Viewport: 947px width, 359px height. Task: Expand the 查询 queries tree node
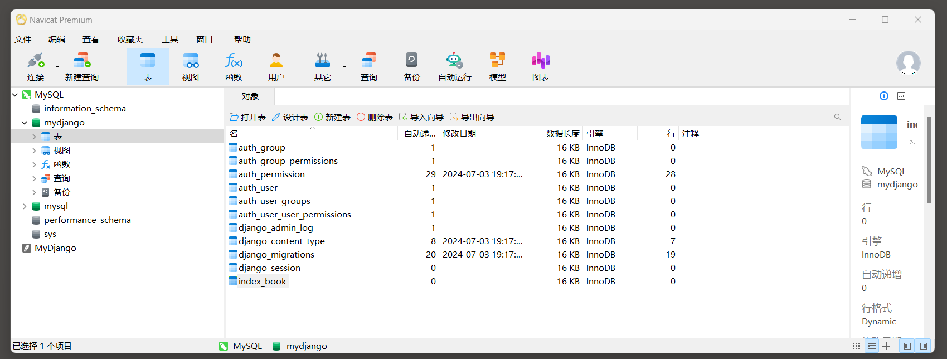[x=34, y=178]
